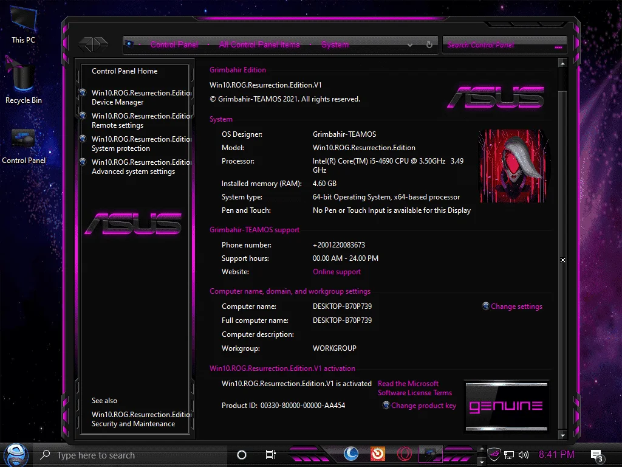Focus the Search Control Panel field
The width and height of the screenshot is (622, 467).
[x=504, y=45]
